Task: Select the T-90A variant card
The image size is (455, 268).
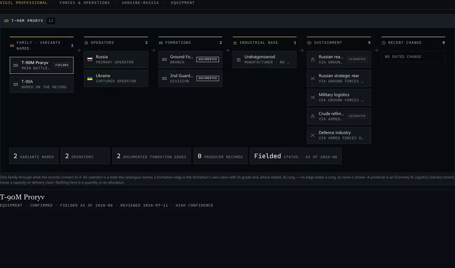Action: coord(42,84)
